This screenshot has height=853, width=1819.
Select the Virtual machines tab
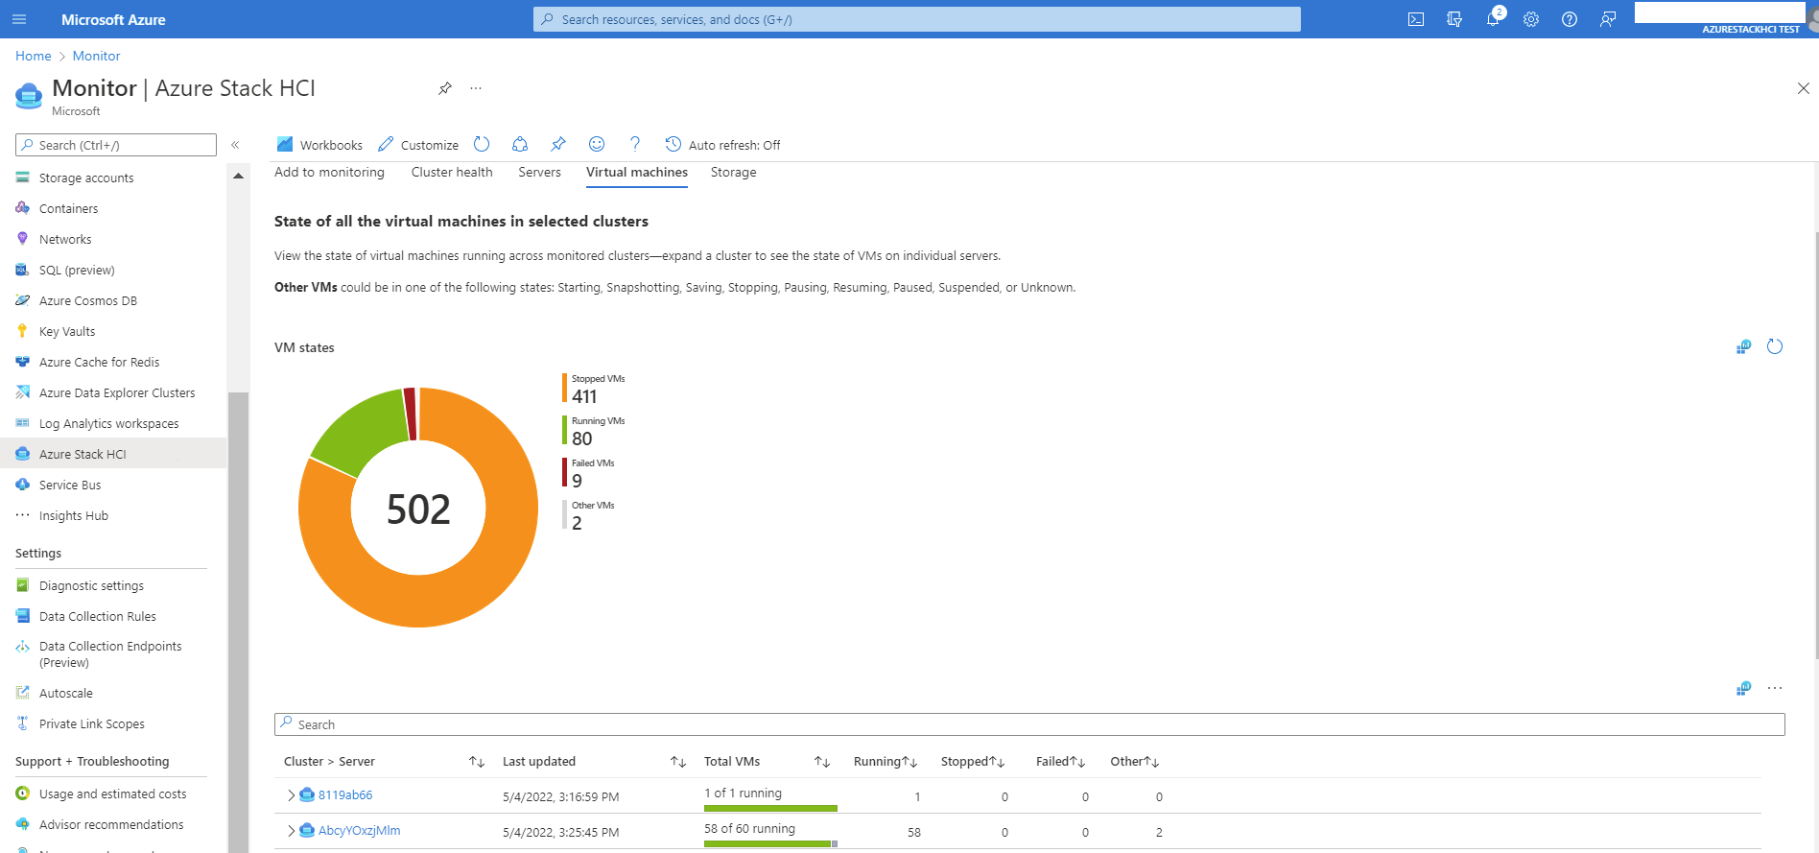[x=637, y=172]
